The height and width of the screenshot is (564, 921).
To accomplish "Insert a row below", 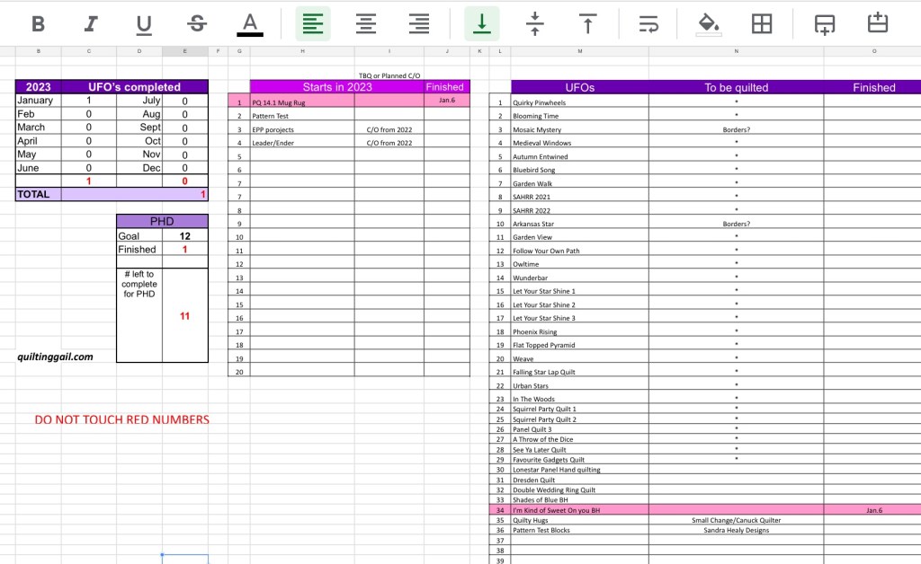I will [x=824, y=24].
